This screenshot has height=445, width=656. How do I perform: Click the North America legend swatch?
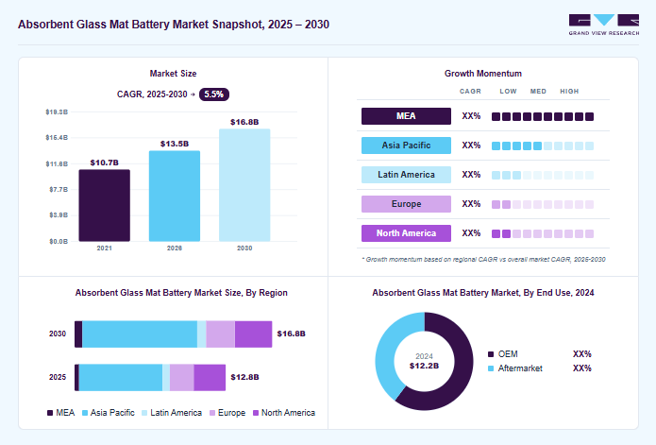[x=256, y=413]
